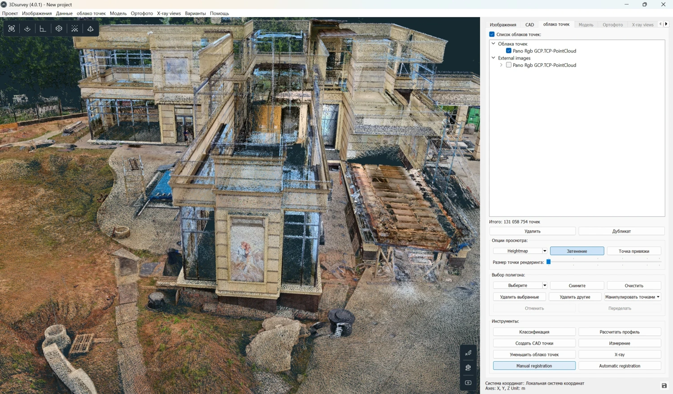Viewport: 673px width, 394px height.
Task: Click the point cloud dots icon in viewport toolbar
Action: click(74, 29)
